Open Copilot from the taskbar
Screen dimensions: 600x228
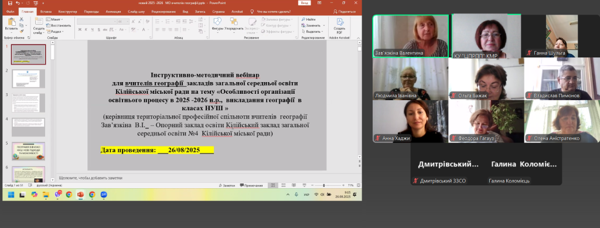pyautogui.click(x=35, y=195)
